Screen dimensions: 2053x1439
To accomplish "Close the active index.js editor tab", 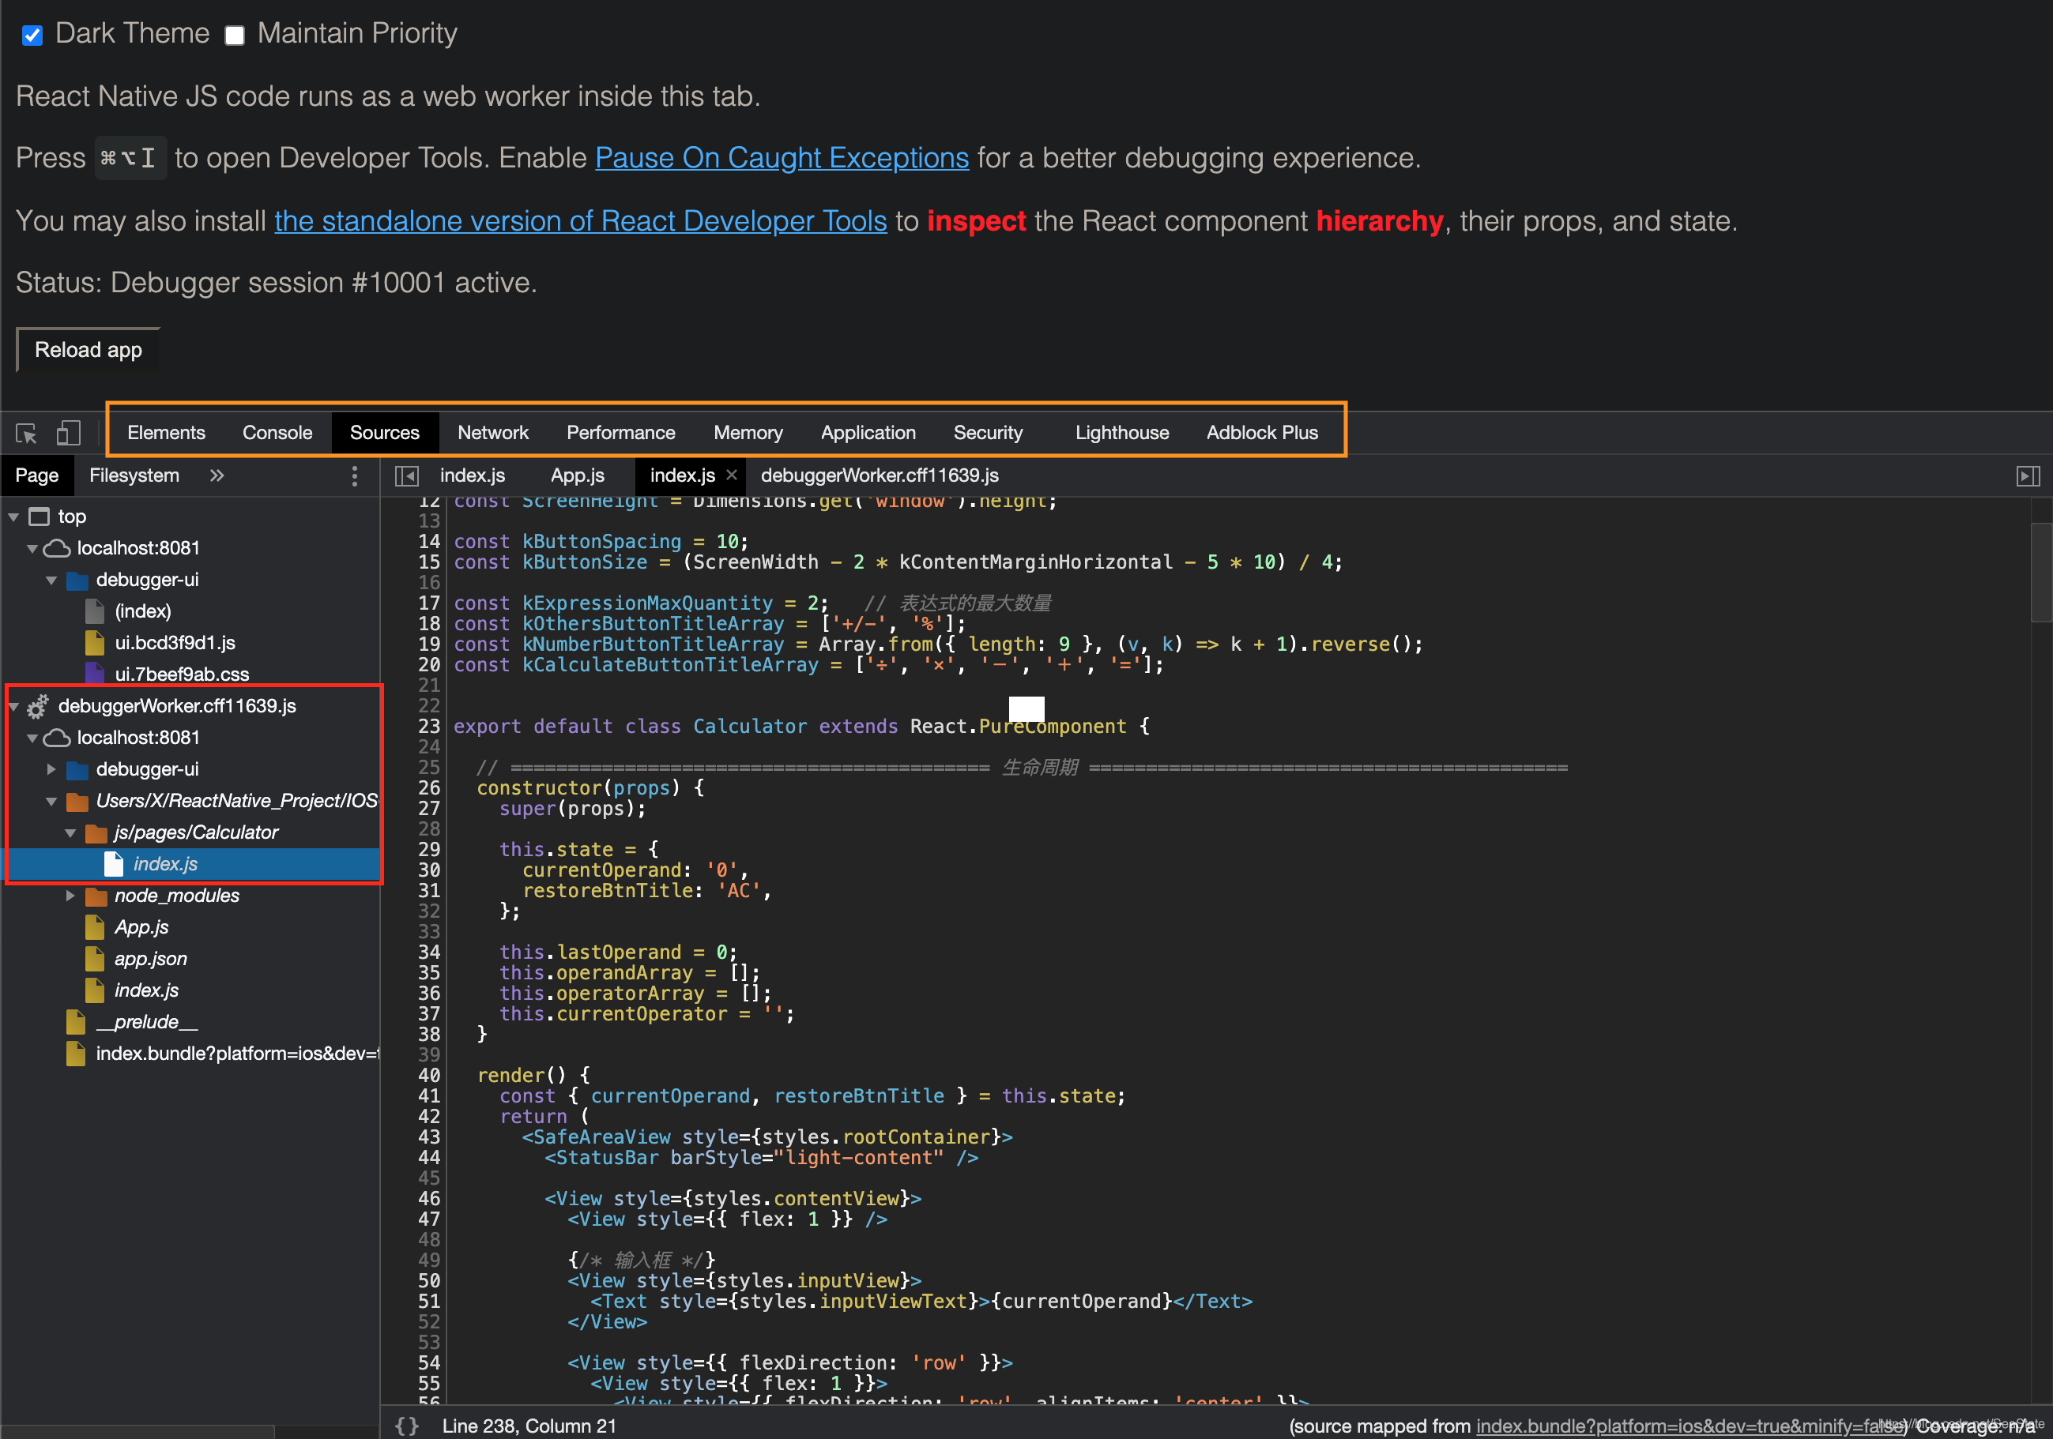I will pyautogui.click(x=732, y=475).
